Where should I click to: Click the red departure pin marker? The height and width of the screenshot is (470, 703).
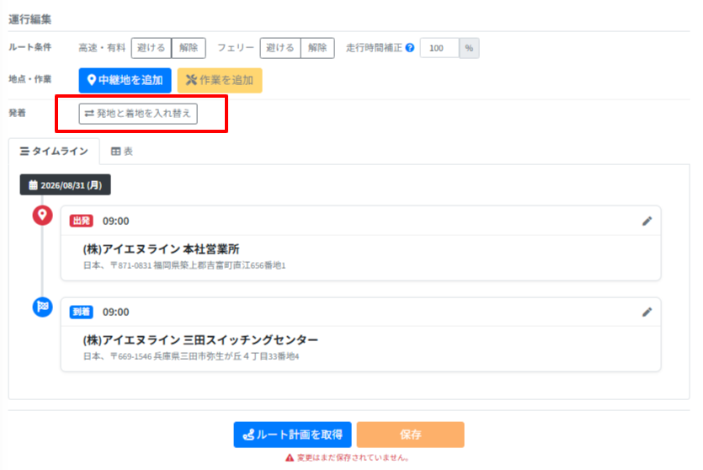(42, 216)
